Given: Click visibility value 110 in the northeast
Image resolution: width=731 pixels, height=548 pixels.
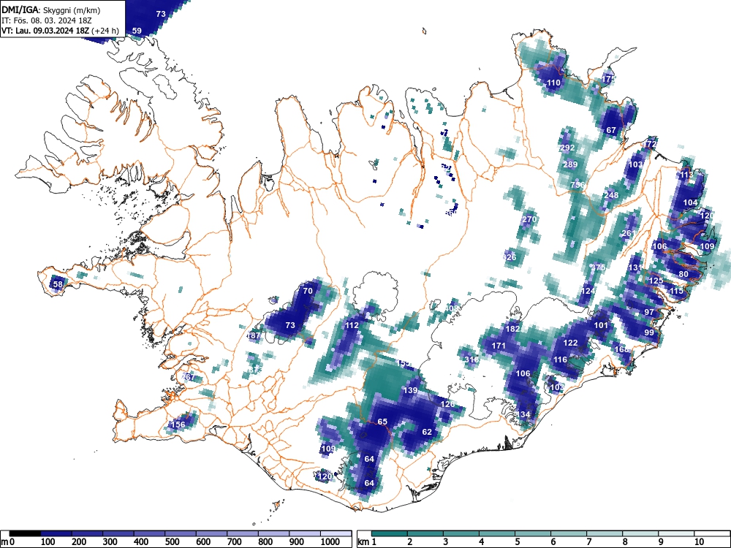Looking at the screenshot, I should 553,83.
